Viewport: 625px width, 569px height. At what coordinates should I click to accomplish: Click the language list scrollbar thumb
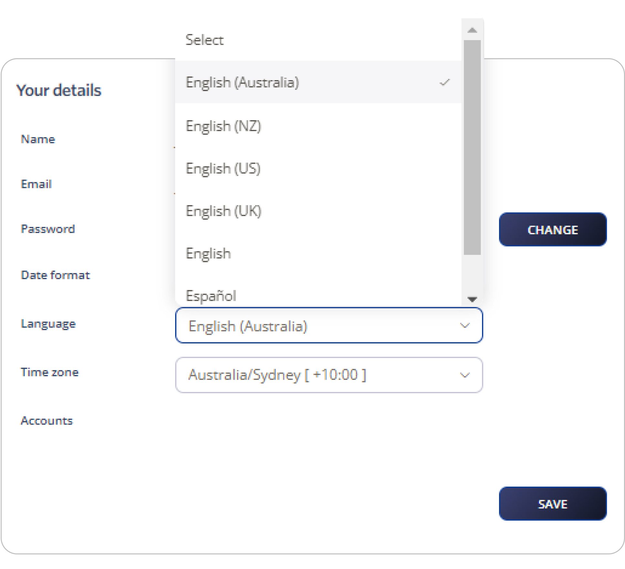(472, 147)
